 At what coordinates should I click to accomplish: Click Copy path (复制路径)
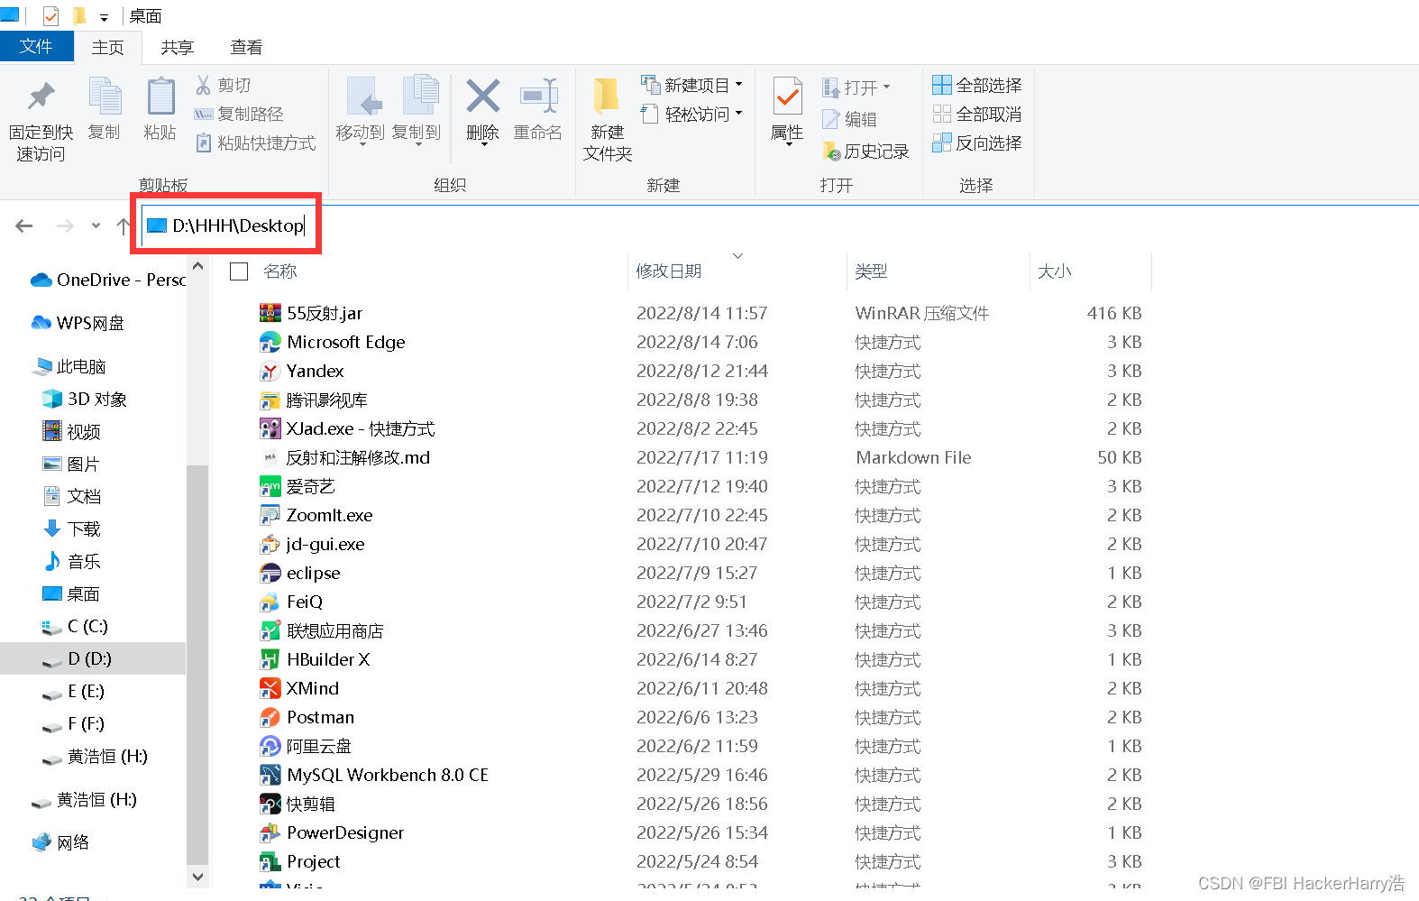[x=239, y=114]
